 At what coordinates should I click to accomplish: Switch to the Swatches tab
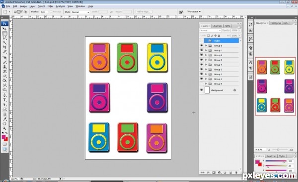tap(271, 156)
